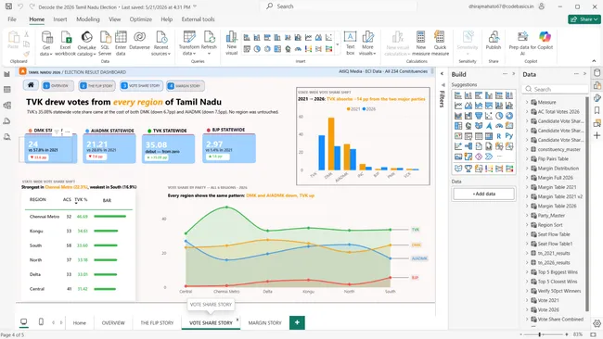Open Prep data for AI
This screenshot has height=339, width=603.
[522, 44]
